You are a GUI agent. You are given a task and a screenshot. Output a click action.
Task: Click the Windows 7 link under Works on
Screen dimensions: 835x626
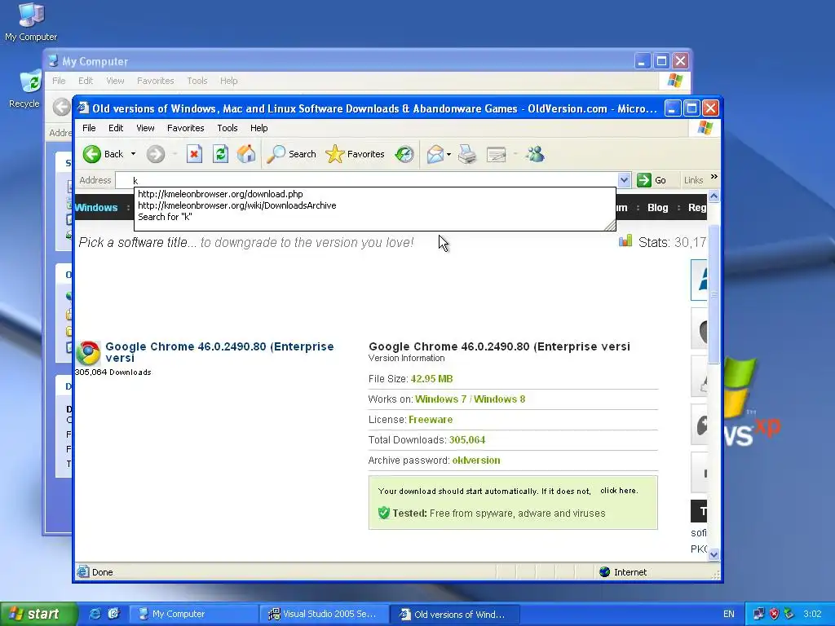[x=441, y=399]
